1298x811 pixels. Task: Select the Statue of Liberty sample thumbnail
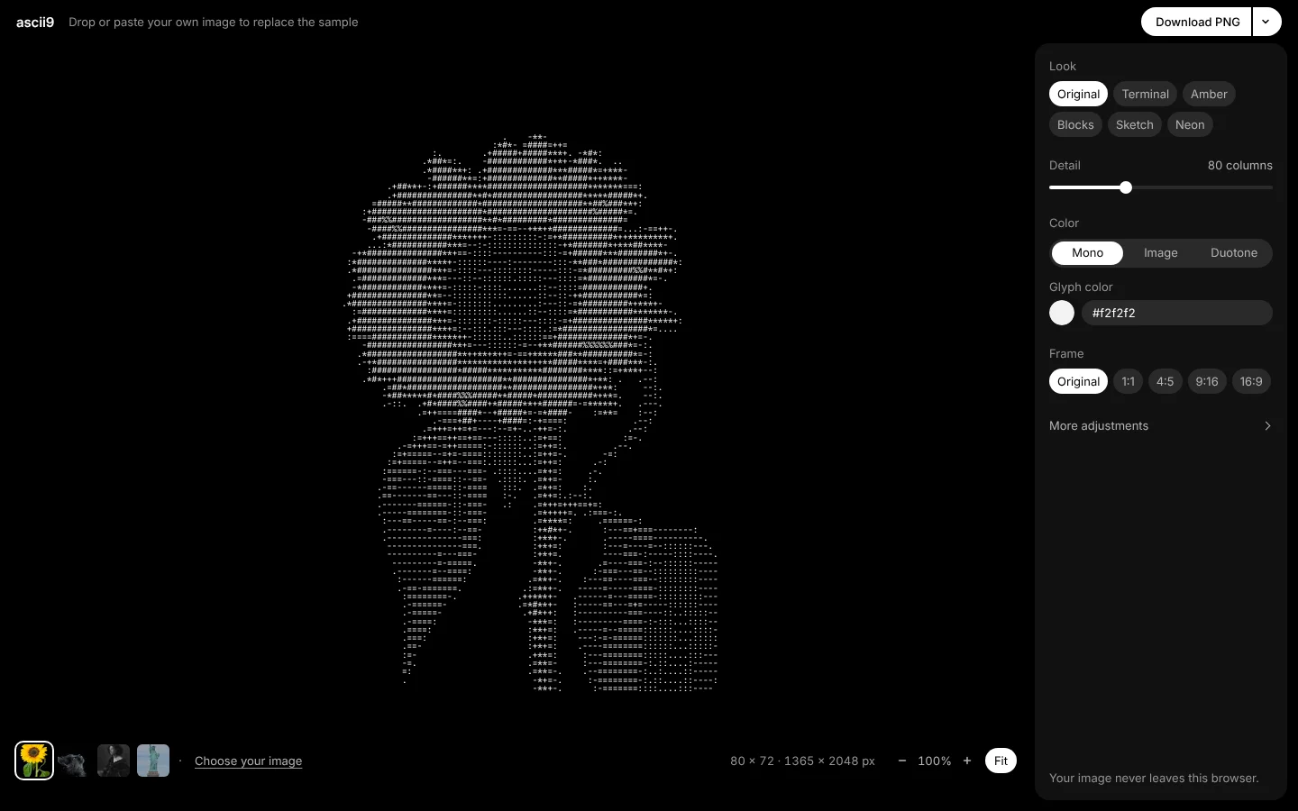(153, 761)
